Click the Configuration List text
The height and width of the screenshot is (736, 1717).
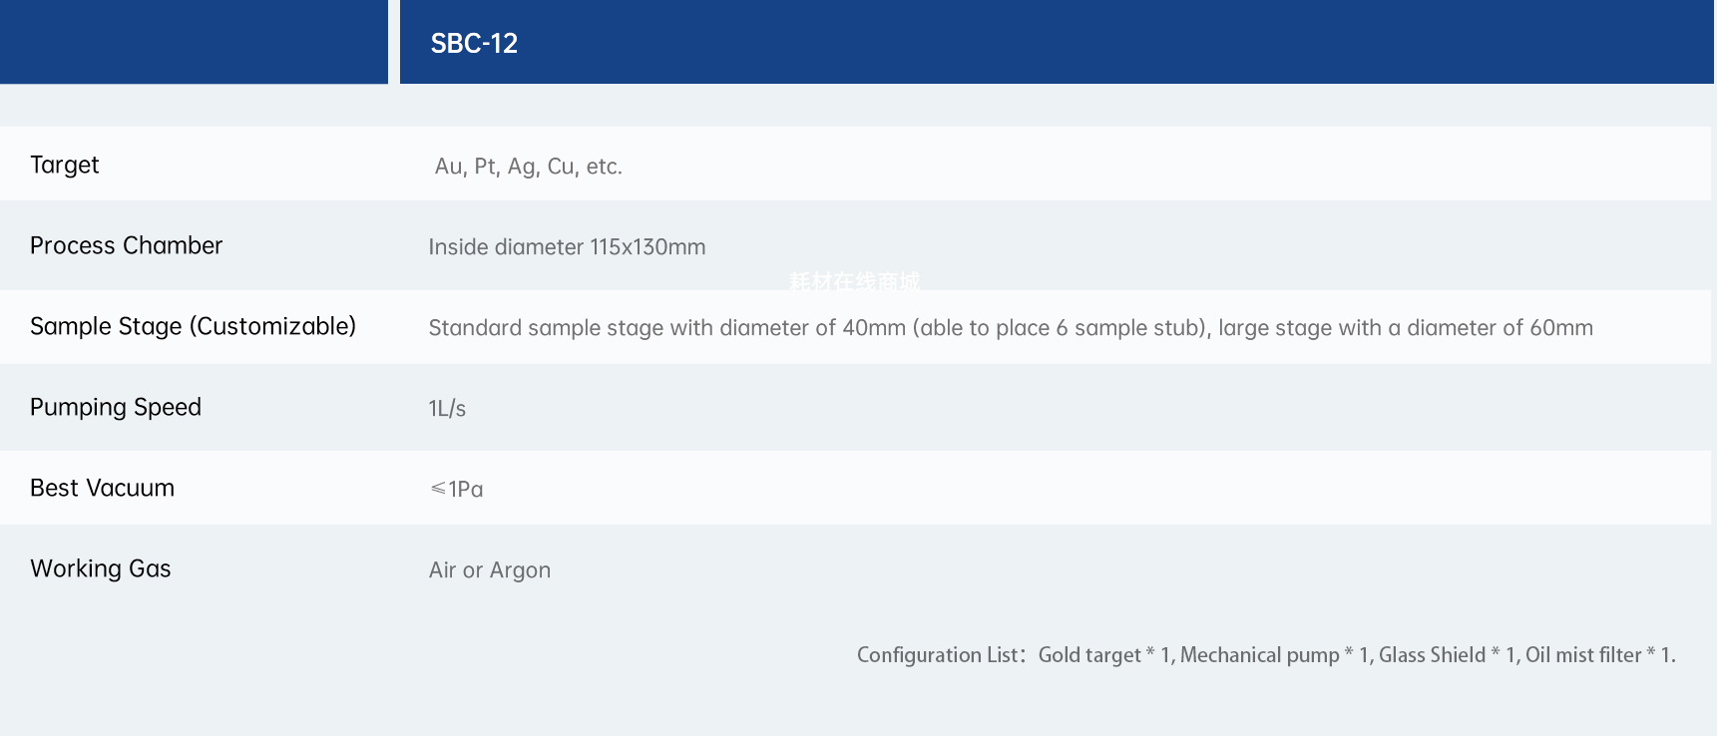tap(941, 655)
